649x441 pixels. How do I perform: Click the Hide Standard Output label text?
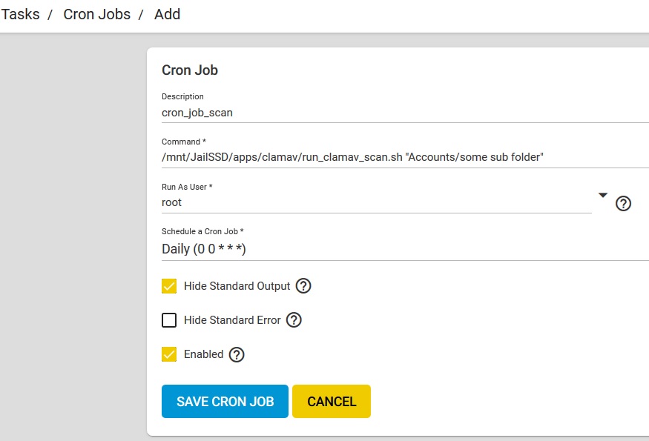coord(237,286)
